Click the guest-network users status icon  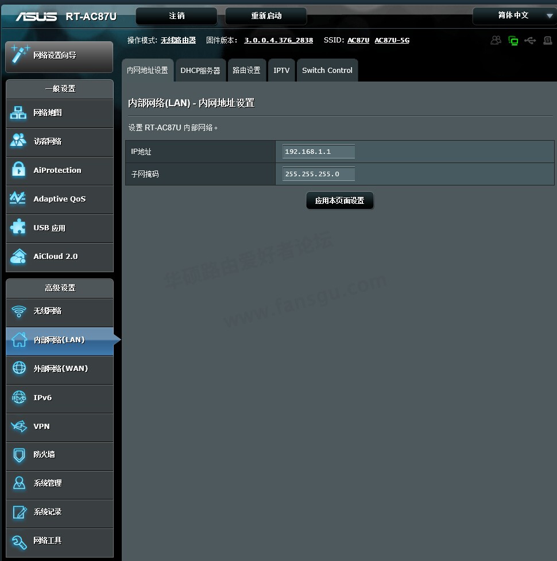(496, 40)
